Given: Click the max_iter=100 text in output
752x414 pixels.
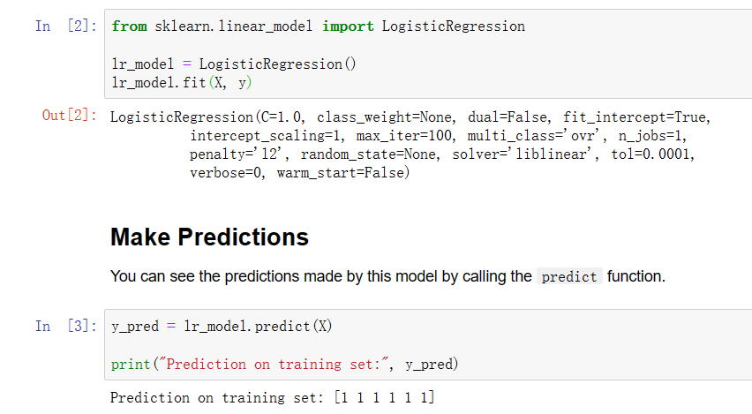Looking at the screenshot, I should (x=406, y=136).
